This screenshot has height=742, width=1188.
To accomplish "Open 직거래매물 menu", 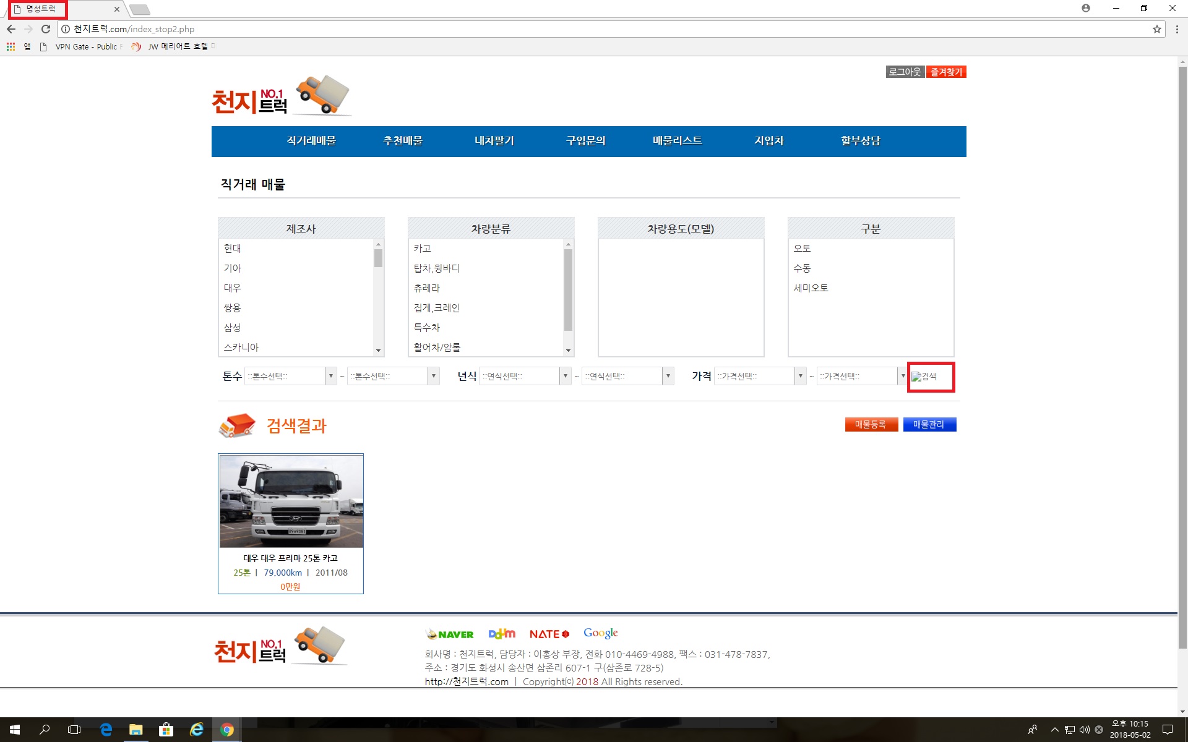I will pos(311,141).
